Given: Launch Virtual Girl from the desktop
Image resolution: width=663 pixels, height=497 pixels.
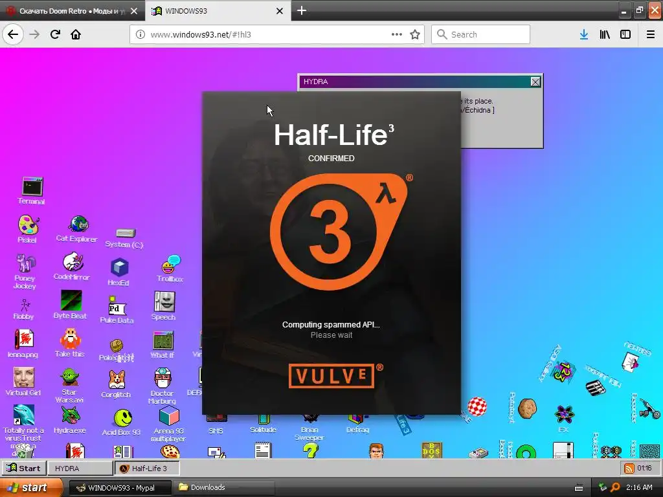Looking at the screenshot, I should pyautogui.click(x=23, y=382).
